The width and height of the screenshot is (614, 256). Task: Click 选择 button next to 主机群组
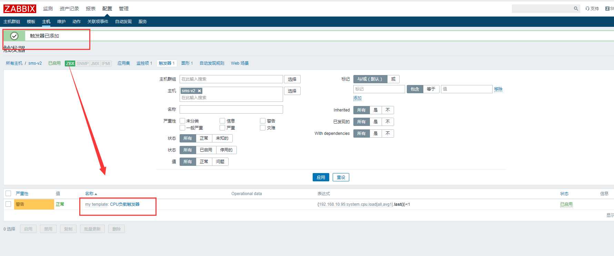click(x=292, y=79)
